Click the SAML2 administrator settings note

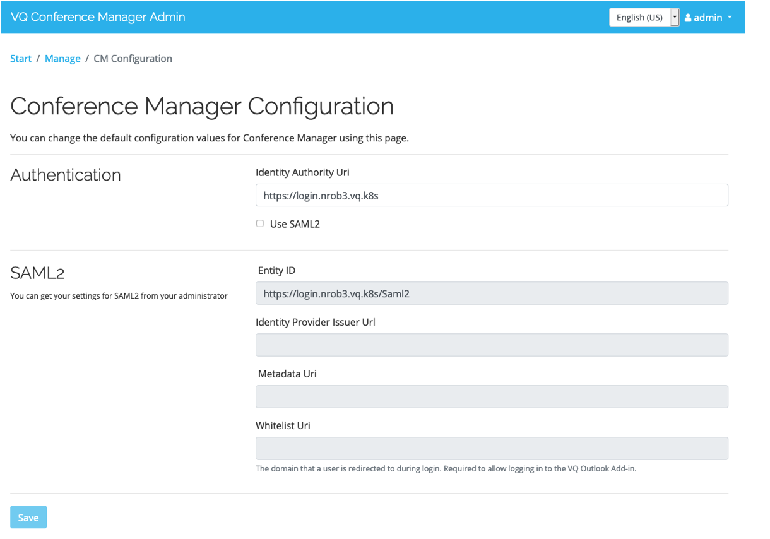[x=119, y=295]
